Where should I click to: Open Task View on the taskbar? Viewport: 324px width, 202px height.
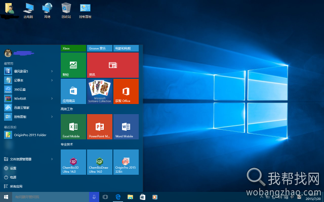tap(105, 197)
